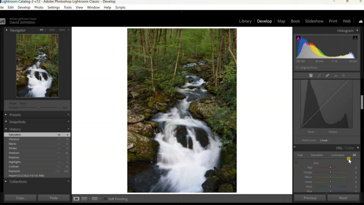Click the Basic adjustments icon below the histogram
364x205 pixels.
310,75
